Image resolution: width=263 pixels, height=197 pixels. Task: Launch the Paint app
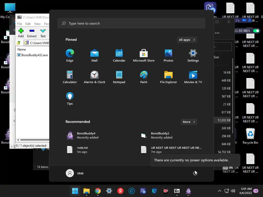[144, 77]
